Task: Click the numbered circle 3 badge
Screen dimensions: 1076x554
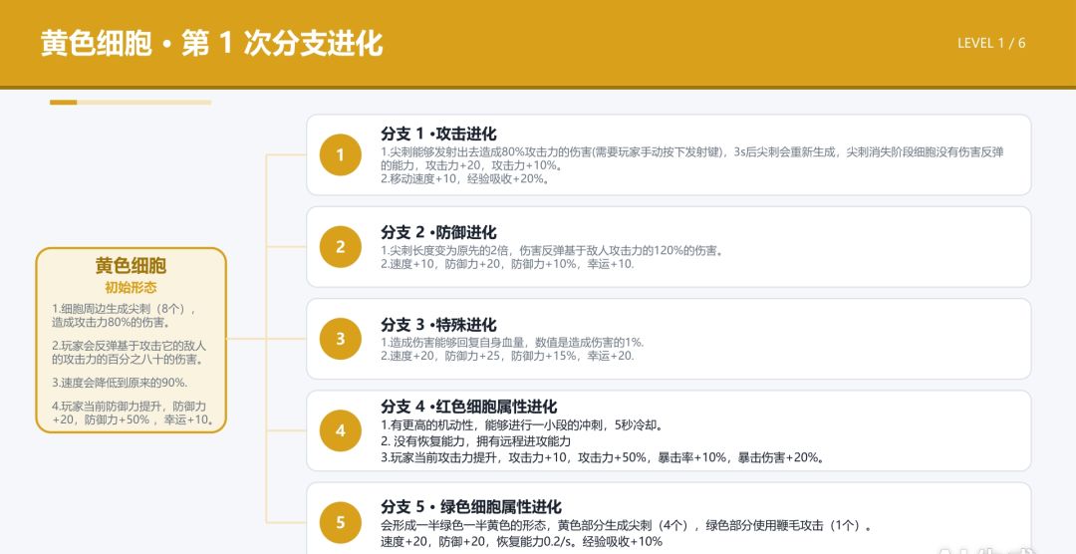Action: pos(341,339)
